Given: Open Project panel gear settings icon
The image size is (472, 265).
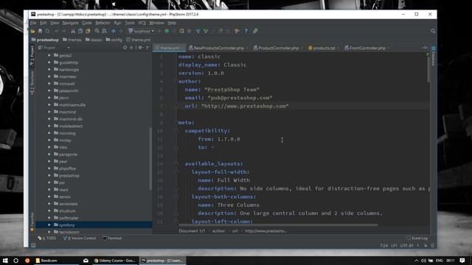Looking at the screenshot, I should pyautogui.click(x=140, y=47).
